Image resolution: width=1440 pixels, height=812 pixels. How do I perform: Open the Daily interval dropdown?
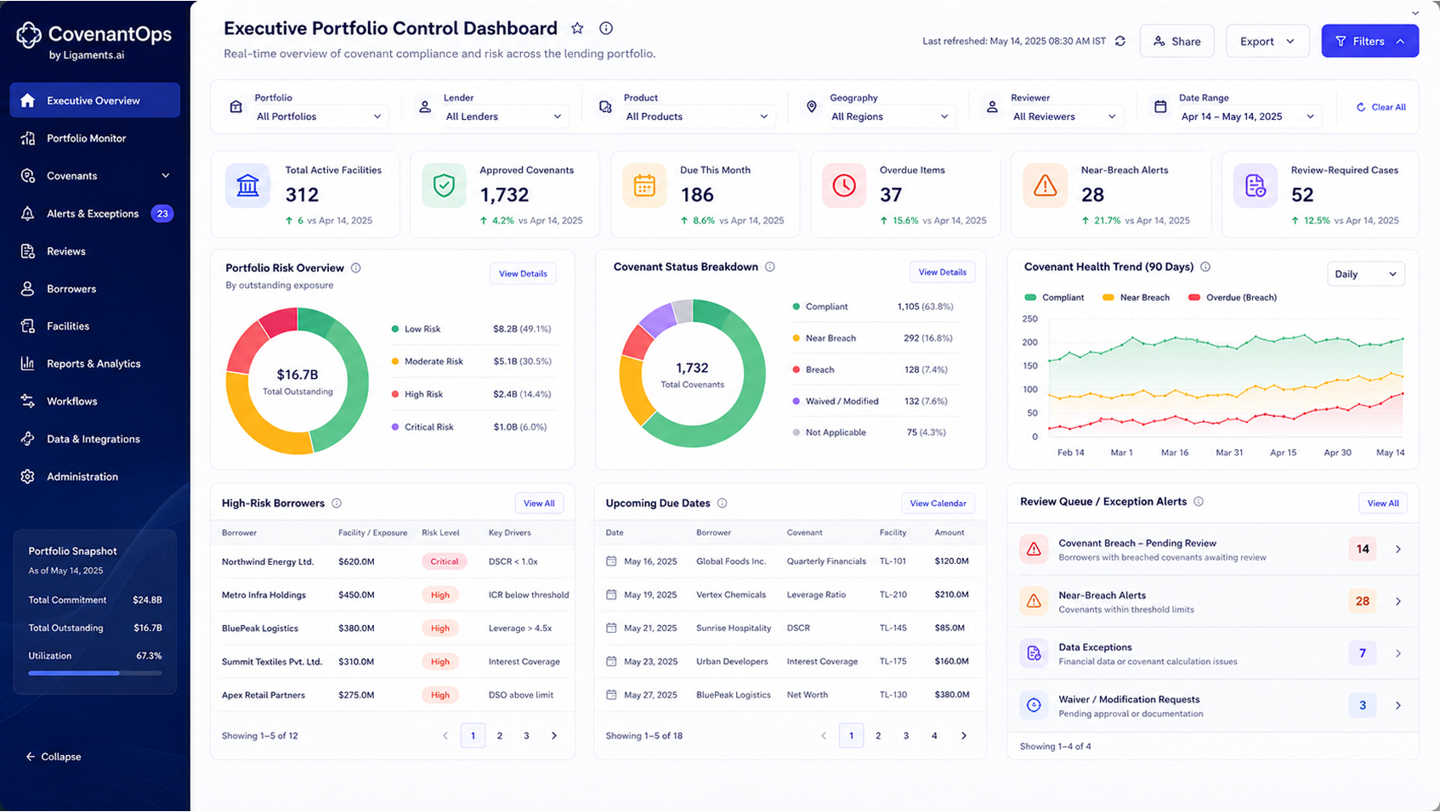click(x=1365, y=274)
